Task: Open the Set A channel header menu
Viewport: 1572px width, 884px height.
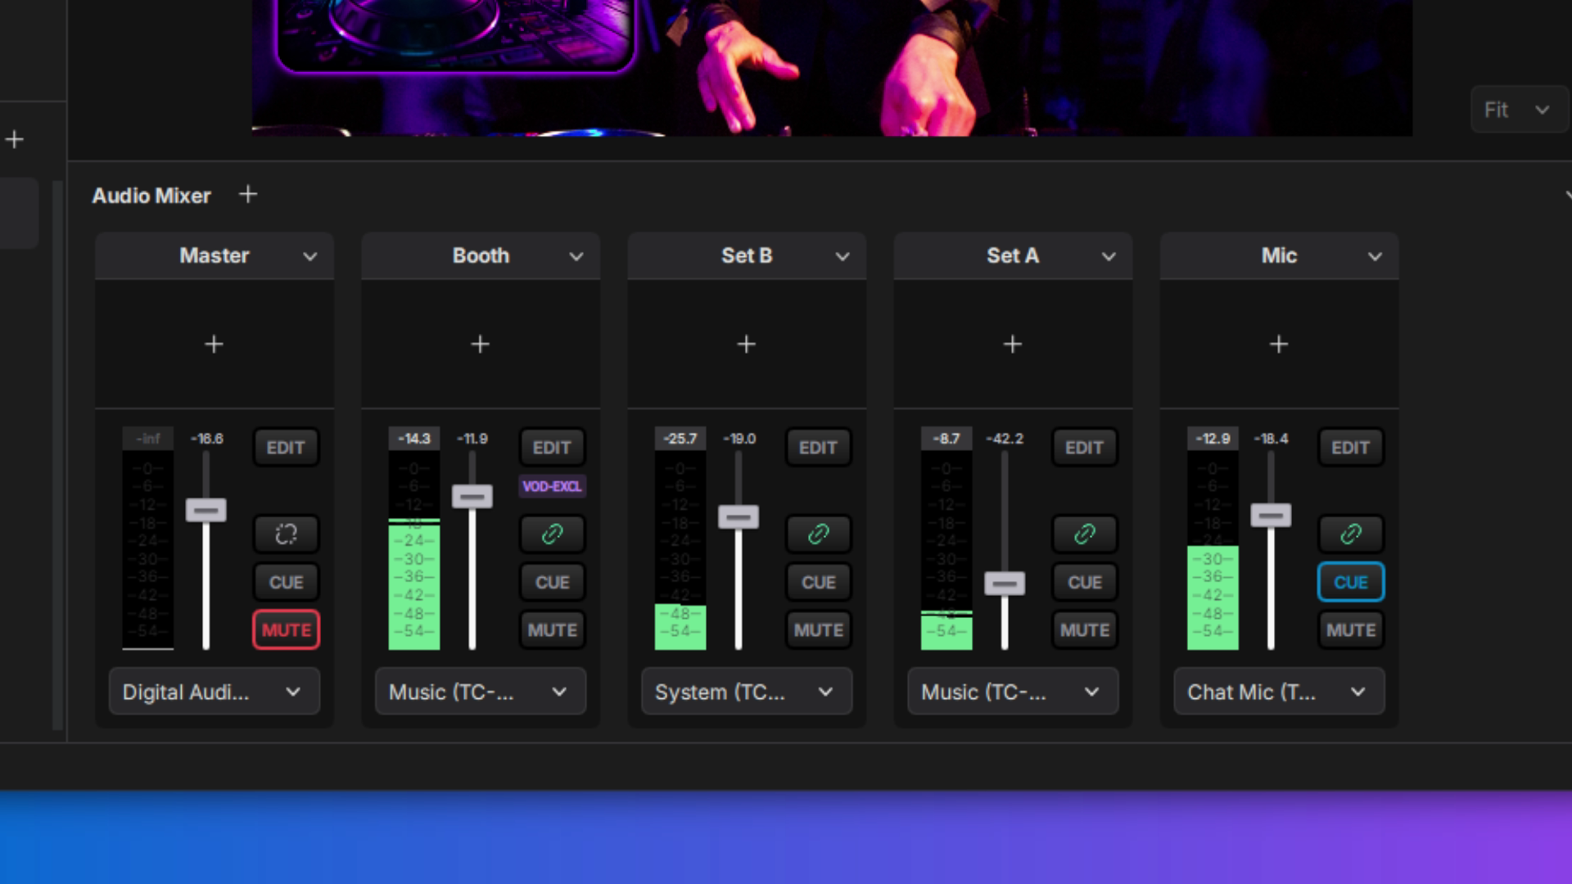Action: (1109, 256)
